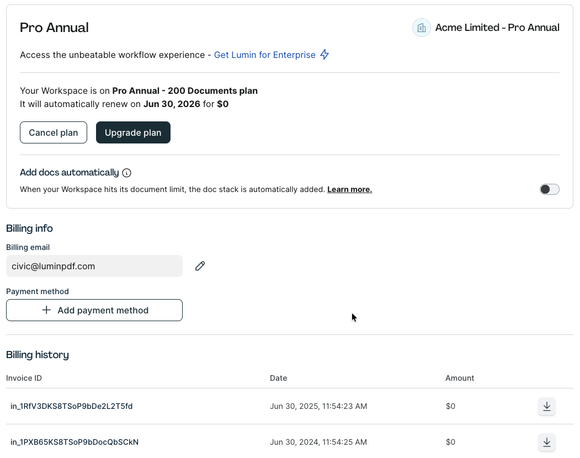Click invoice ID in_1PXB65KS8TSoP9bDocQbSCkN

[75, 442]
